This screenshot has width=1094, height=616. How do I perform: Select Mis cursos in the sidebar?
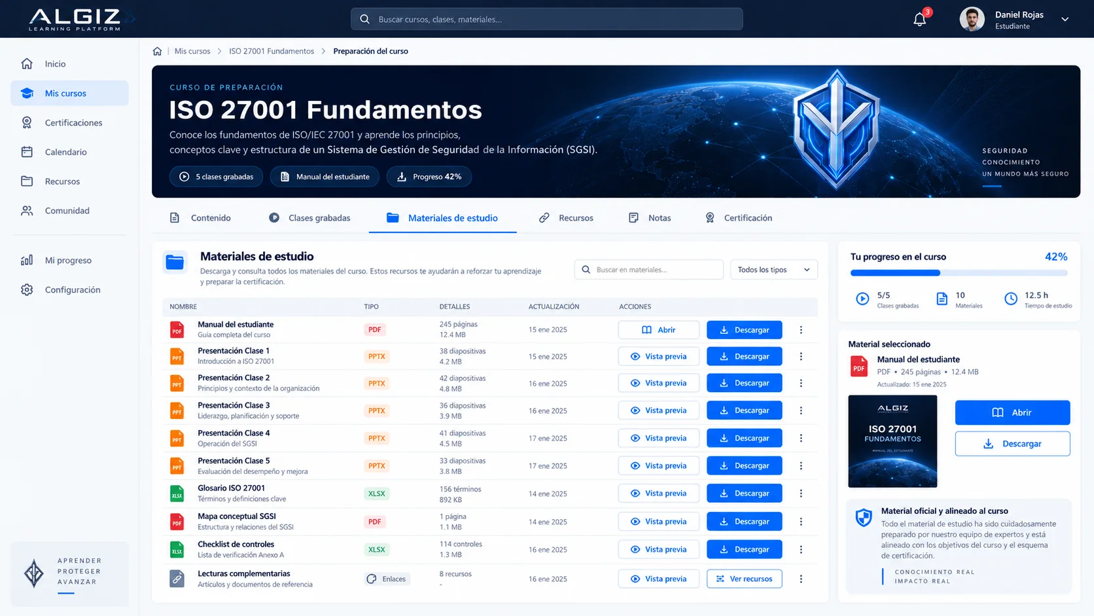pos(69,93)
